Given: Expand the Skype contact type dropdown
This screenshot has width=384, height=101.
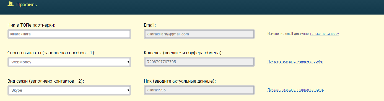Looking at the screenshot, I should pos(69,90).
